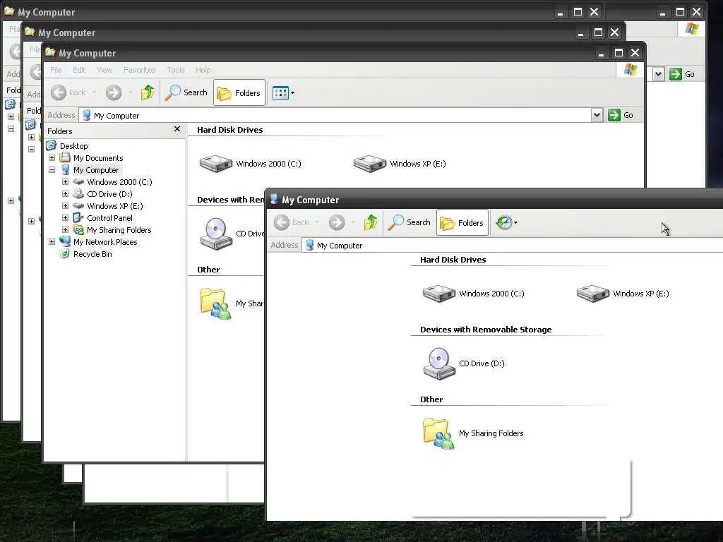Open the View menu
The height and width of the screenshot is (542, 723).
104,70
